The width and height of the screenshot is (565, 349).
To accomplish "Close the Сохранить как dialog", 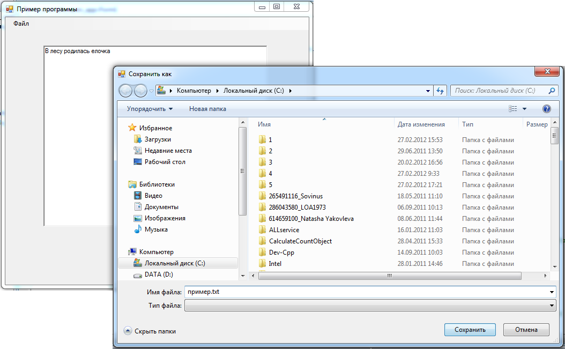I will [547, 71].
